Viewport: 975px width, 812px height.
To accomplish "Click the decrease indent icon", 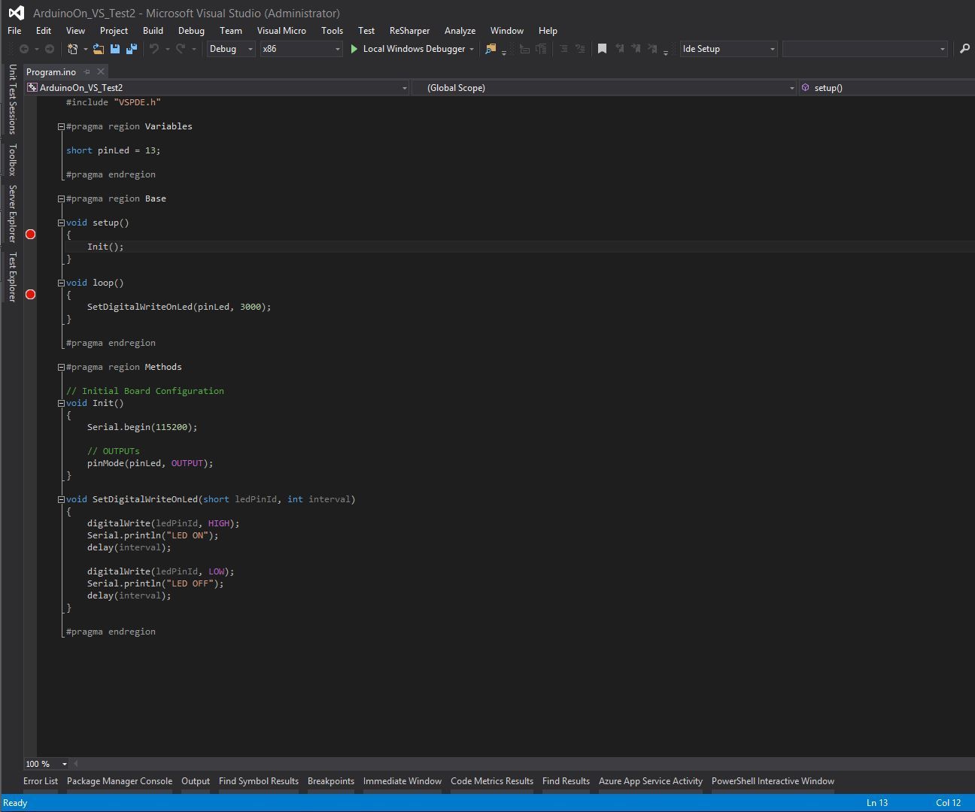I will pyautogui.click(x=524, y=49).
